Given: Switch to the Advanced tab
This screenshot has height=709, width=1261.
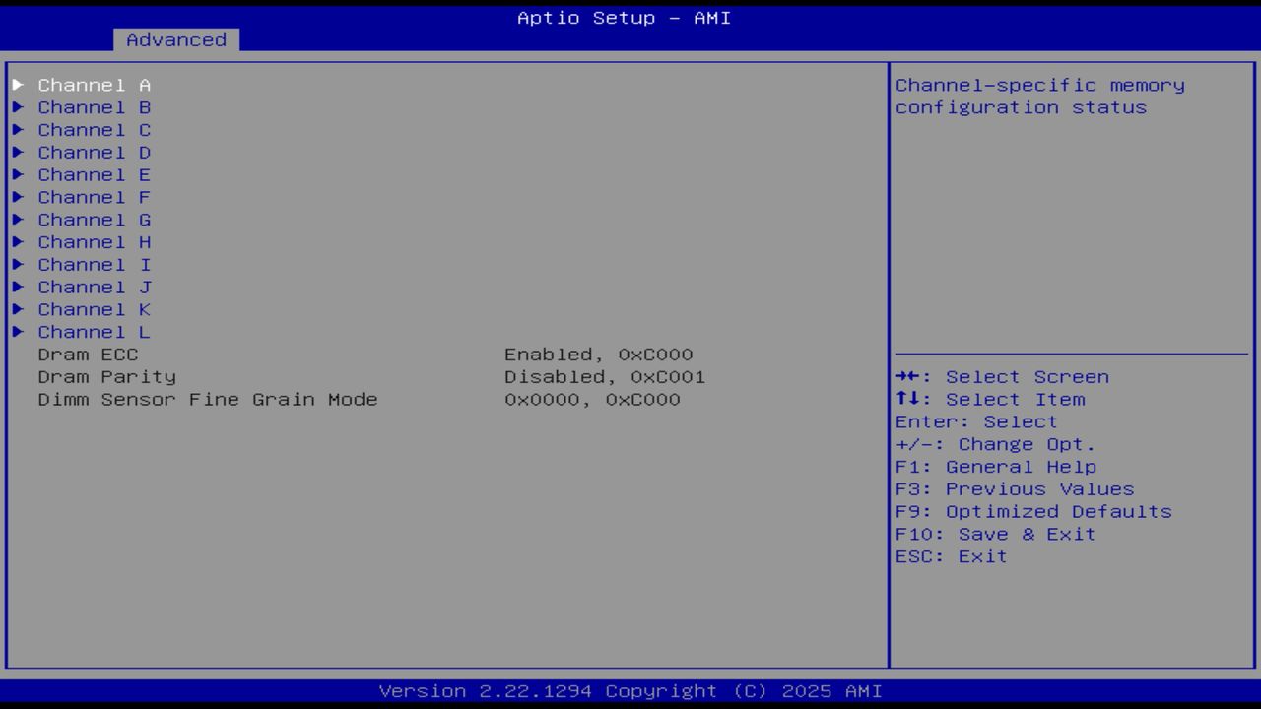Looking at the screenshot, I should click(175, 39).
